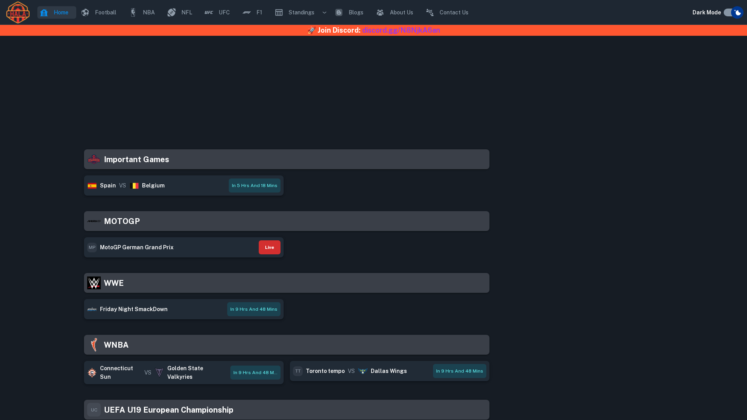The width and height of the screenshot is (747, 420).
Task: Click the Join Discord text
Action: 339,30
